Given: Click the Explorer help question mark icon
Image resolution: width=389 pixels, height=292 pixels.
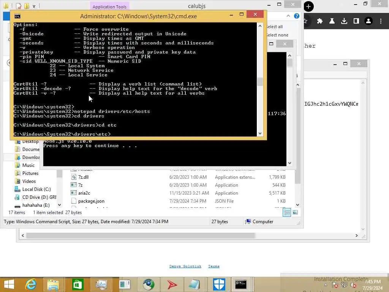Looking at the screenshot, I should click(x=296, y=16).
